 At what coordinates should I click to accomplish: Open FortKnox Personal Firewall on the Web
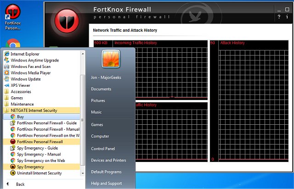tap(41, 135)
